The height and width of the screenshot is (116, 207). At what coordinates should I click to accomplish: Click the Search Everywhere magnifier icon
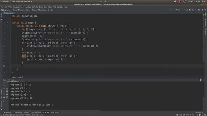click(x=205, y=10)
